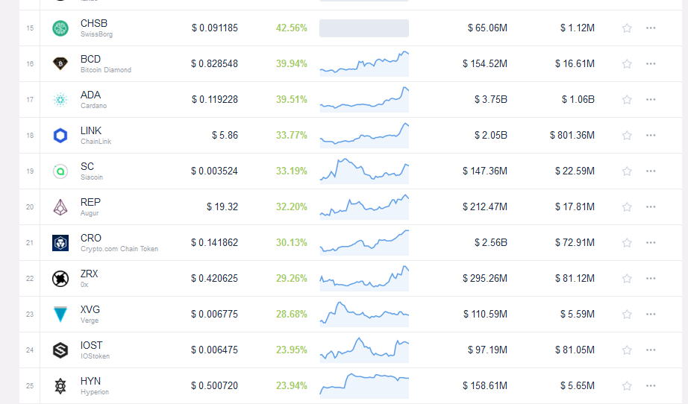This screenshot has height=404, width=688.
Task: Toggle the favorite star for ADA
Action: [x=627, y=100]
